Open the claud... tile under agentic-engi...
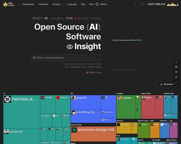Screen dimensions: 181x144 point(144,130)
